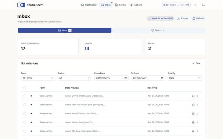Viewport: 223px width, 139px height.
Task: Expand the Emma Wilson row chevron
Action: 198,96
